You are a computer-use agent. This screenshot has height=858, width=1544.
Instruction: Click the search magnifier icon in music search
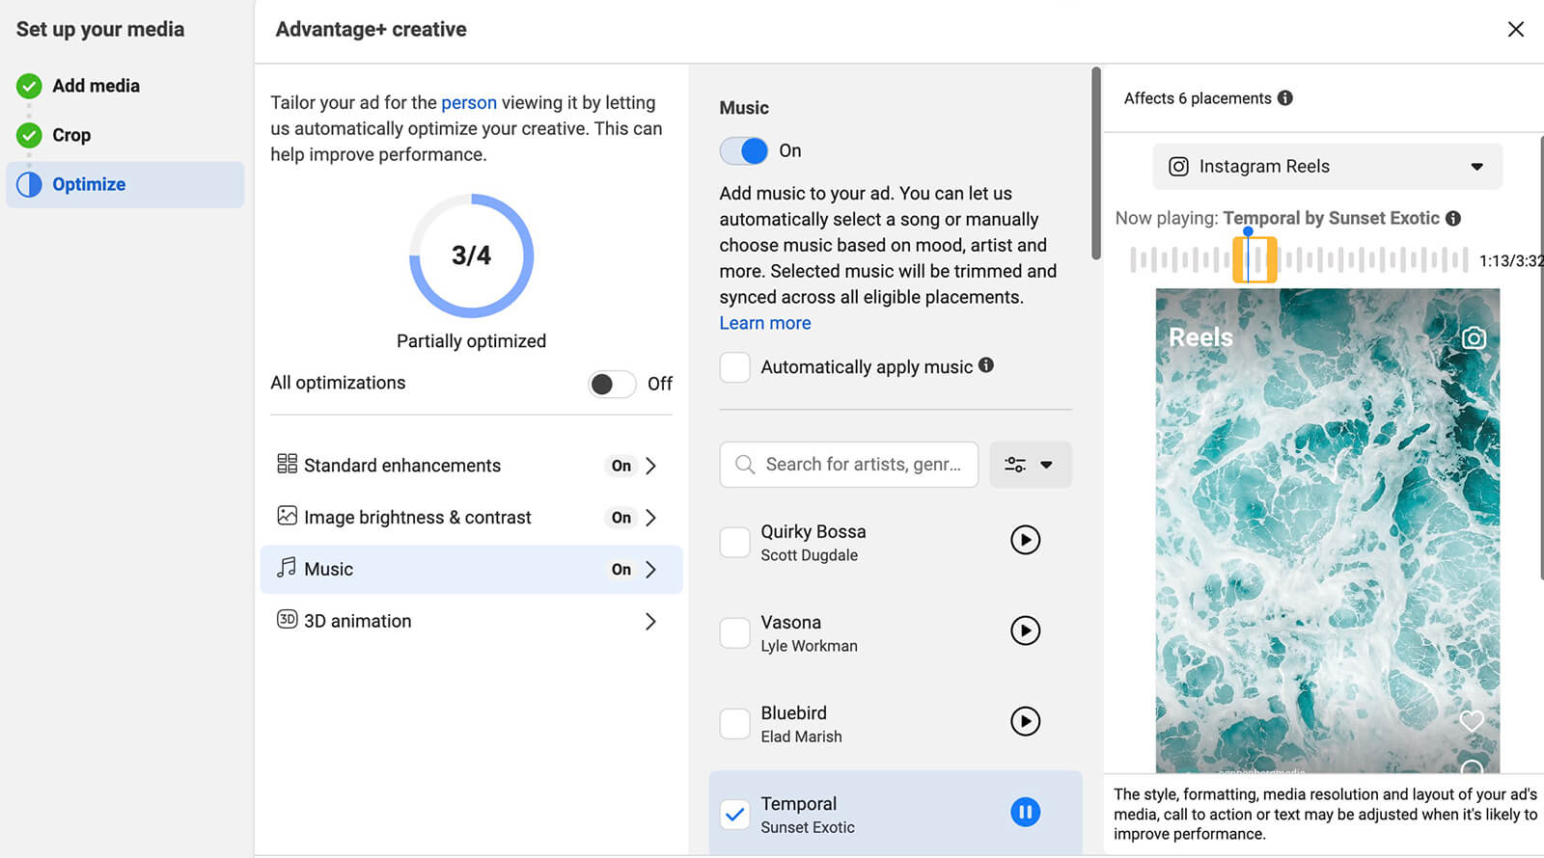pyautogui.click(x=745, y=465)
